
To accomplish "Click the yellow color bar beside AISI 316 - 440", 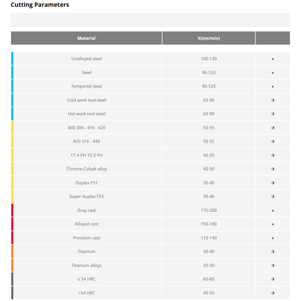I will point(12,141).
